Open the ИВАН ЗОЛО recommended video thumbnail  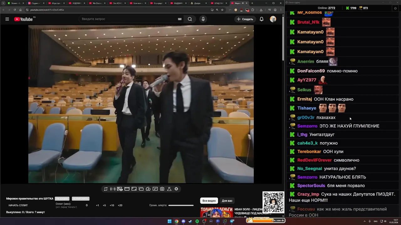(217, 212)
